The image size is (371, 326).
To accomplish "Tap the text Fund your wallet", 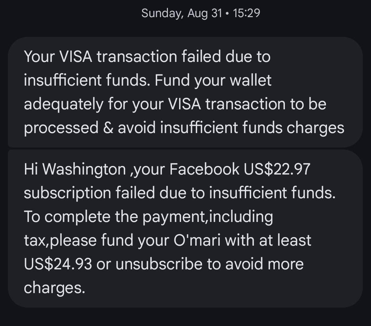I will click(x=214, y=80).
